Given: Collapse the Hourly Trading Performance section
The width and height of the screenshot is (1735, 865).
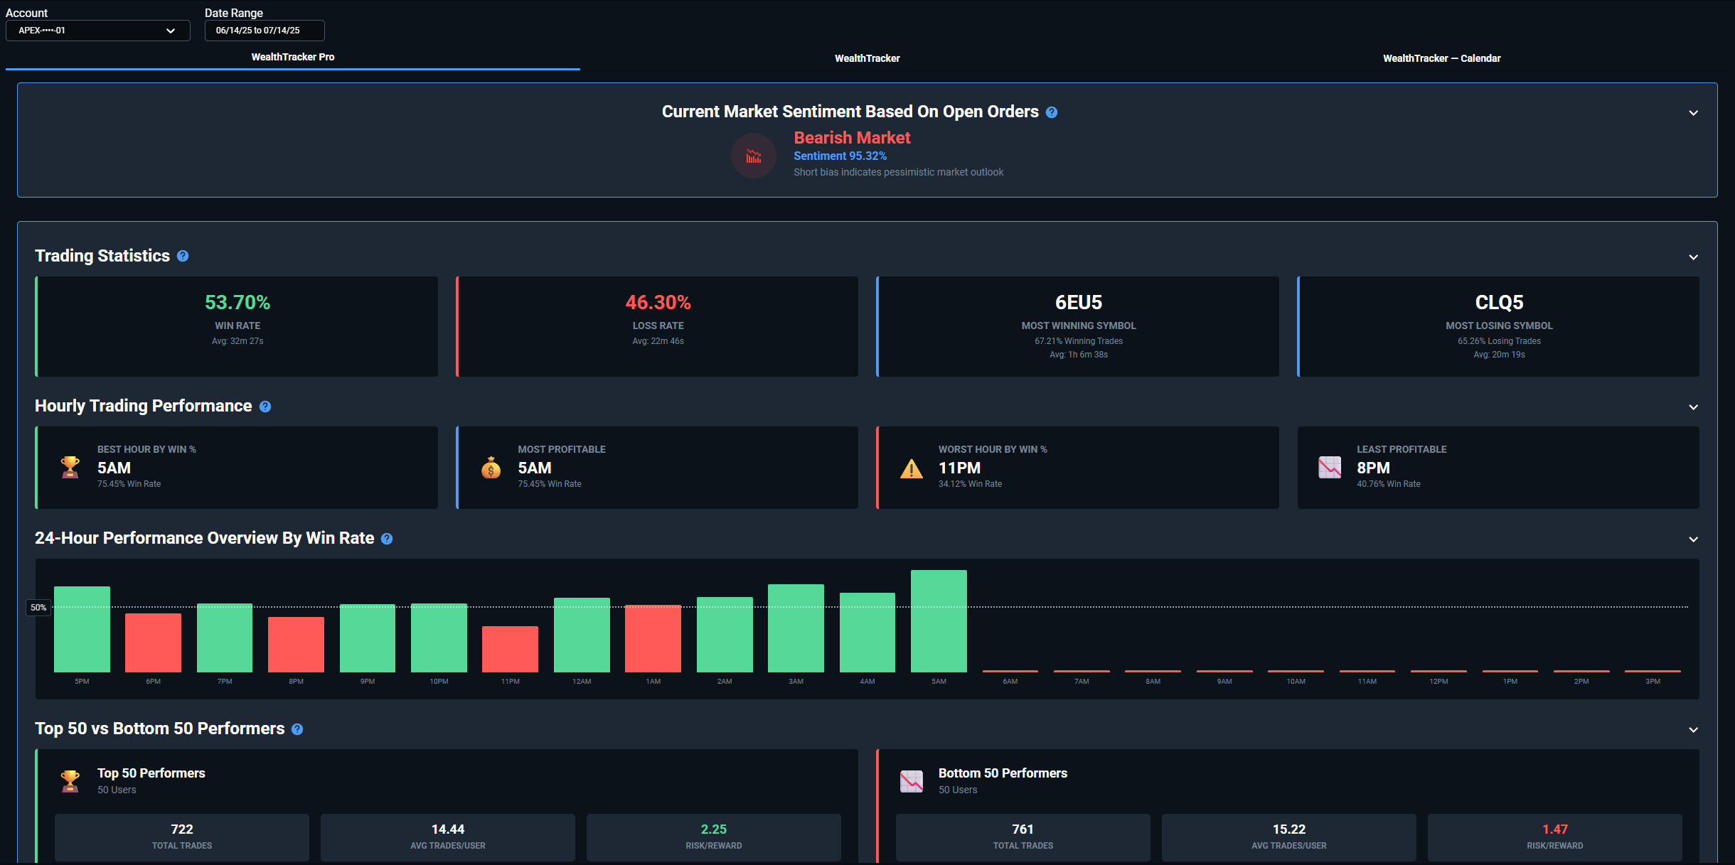Looking at the screenshot, I should coord(1694,407).
